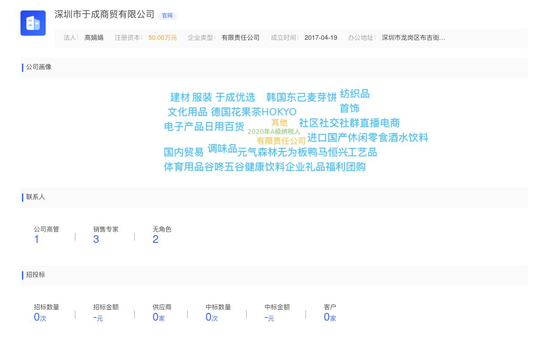Select the 公司画像 section heading
This screenshot has width=548, height=344.
(39, 67)
